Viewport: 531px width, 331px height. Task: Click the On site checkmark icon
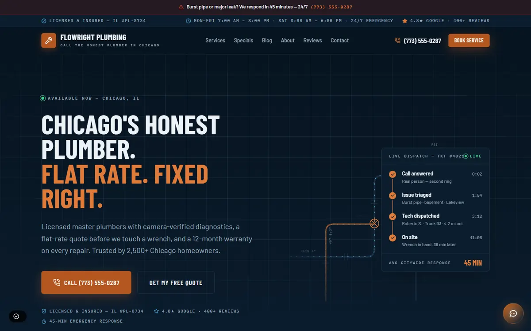pyautogui.click(x=392, y=238)
